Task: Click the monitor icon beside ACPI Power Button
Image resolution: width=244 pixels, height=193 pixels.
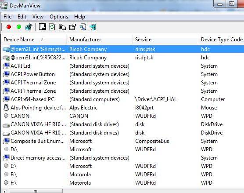Action: tap(6, 74)
